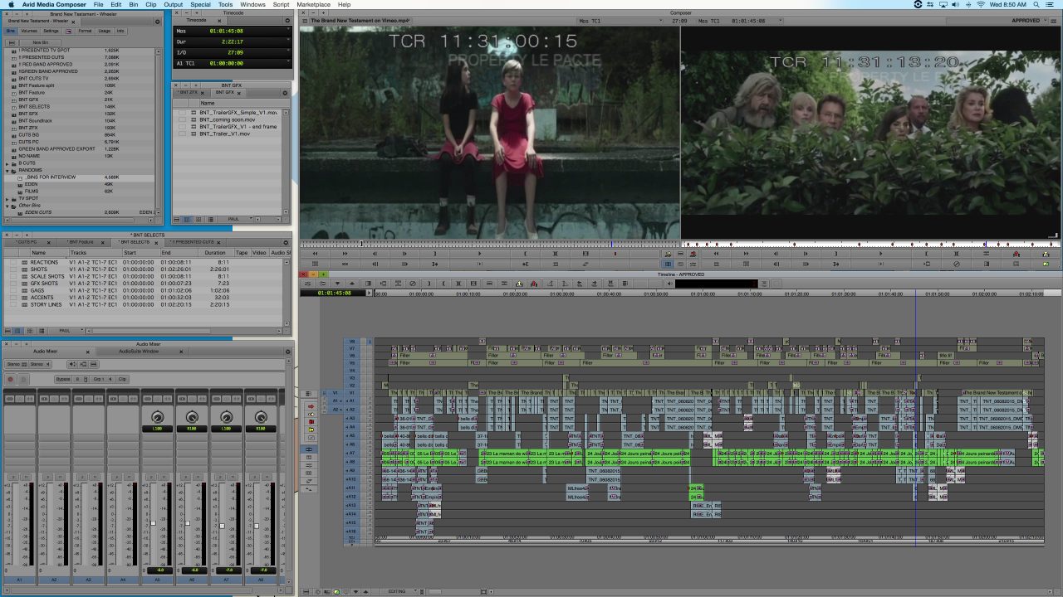Screen dimensions: 1063x597
Task: Toggle the Bypass button in Audio Mixer
Action: 63,379
